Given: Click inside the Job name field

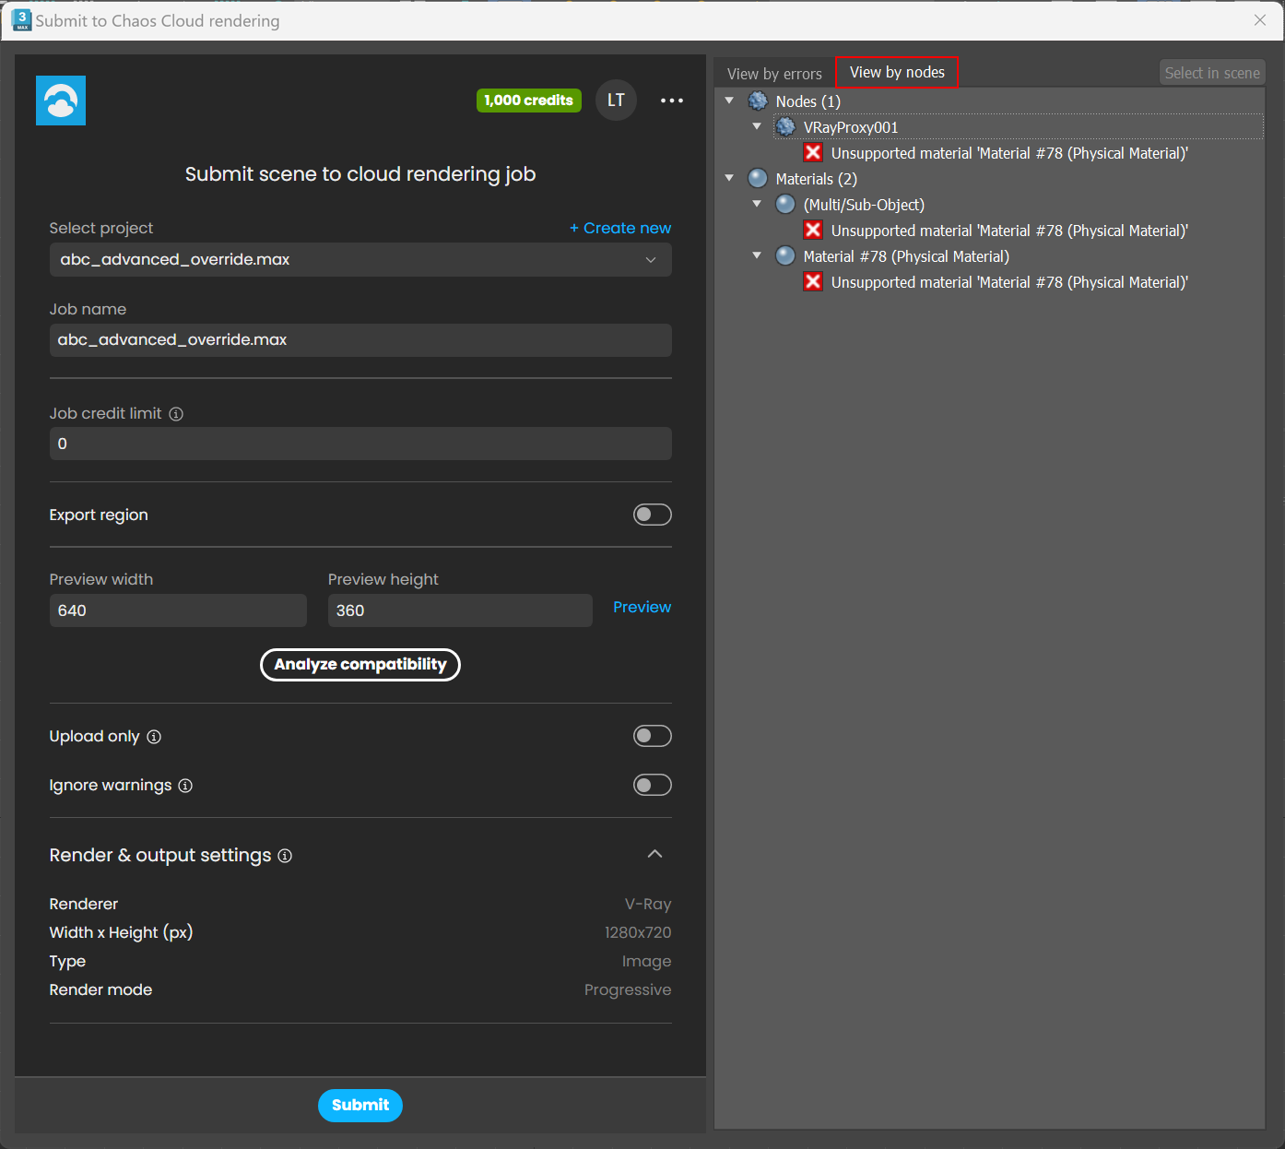Looking at the screenshot, I should [x=360, y=339].
